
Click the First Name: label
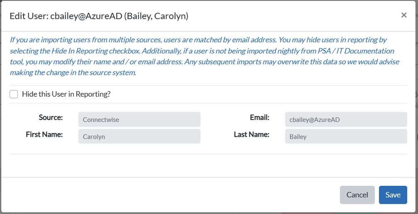tap(44, 135)
